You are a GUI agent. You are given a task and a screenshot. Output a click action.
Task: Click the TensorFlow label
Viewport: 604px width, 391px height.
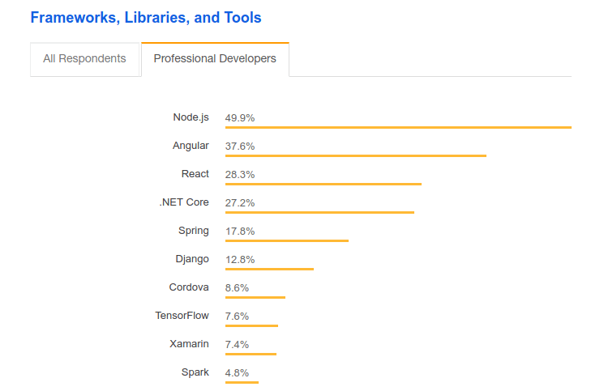[182, 316]
